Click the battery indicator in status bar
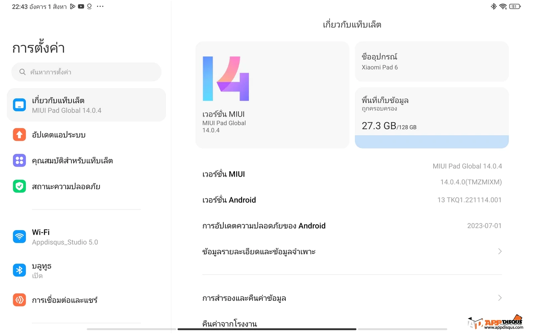Image resolution: width=534 pixels, height=334 pixels. click(x=515, y=6)
